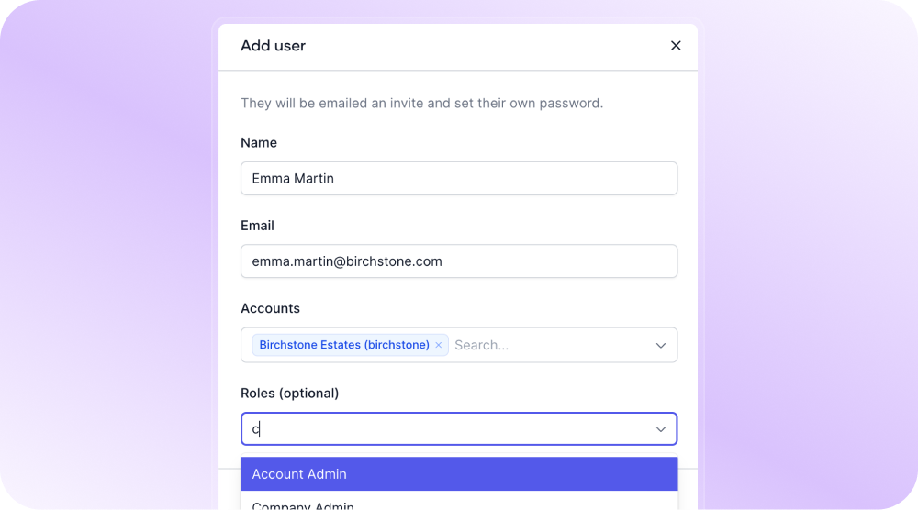The image size is (918, 510).
Task: Click the emailed invite description text
Action: (421, 103)
